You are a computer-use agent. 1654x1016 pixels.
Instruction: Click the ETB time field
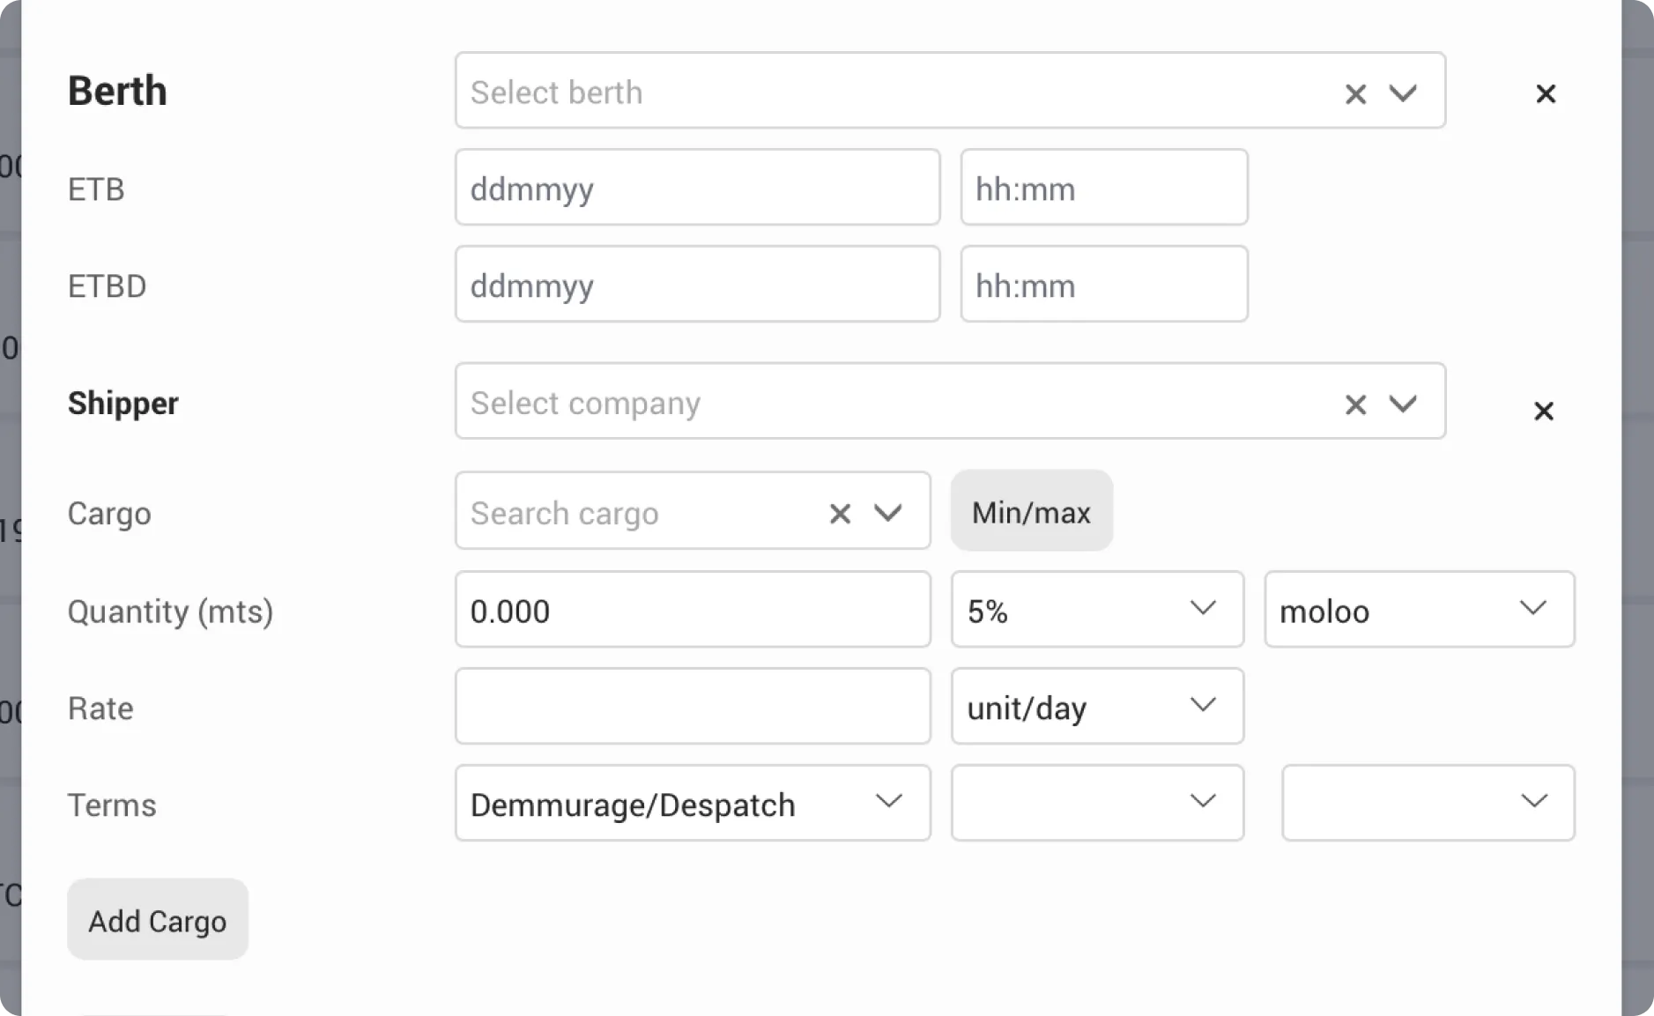pos(1104,188)
